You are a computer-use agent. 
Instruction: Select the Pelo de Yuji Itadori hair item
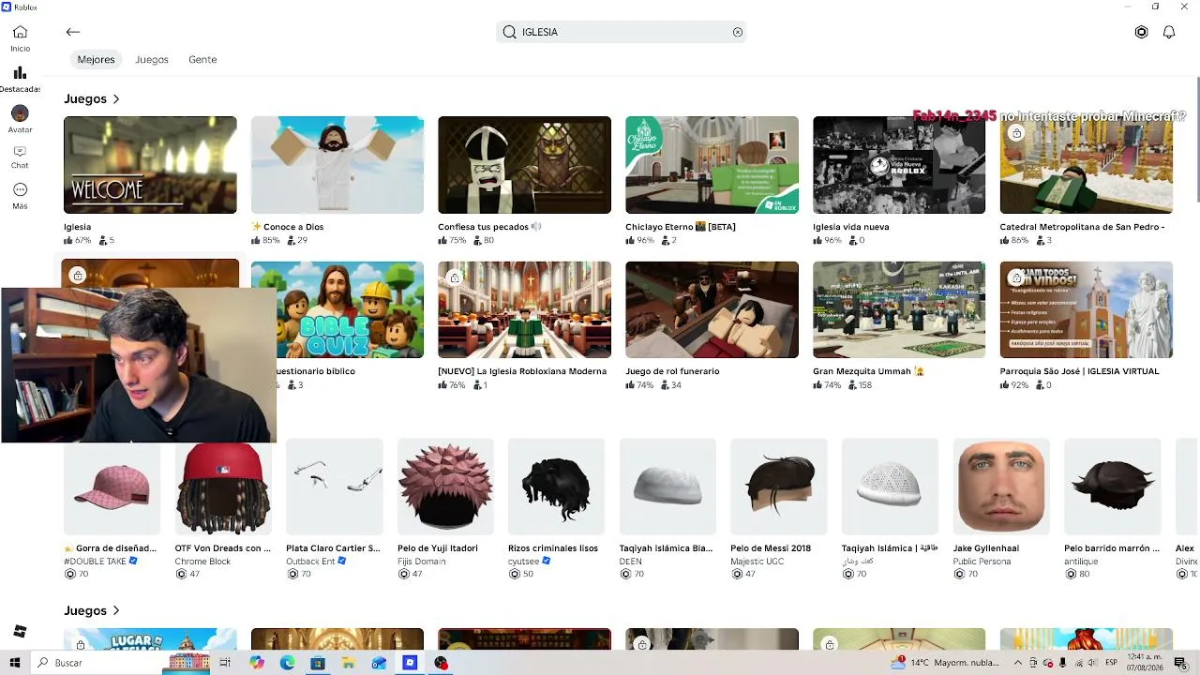coord(445,487)
